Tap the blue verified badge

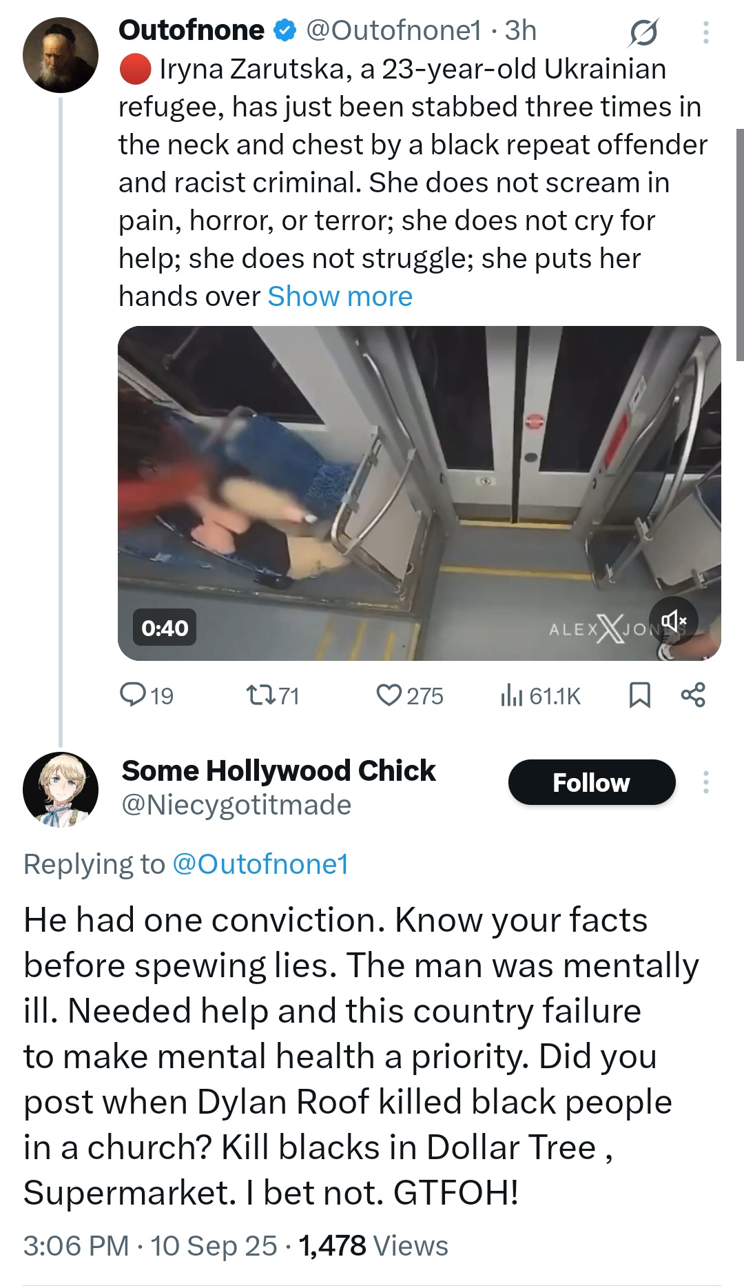point(285,31)
